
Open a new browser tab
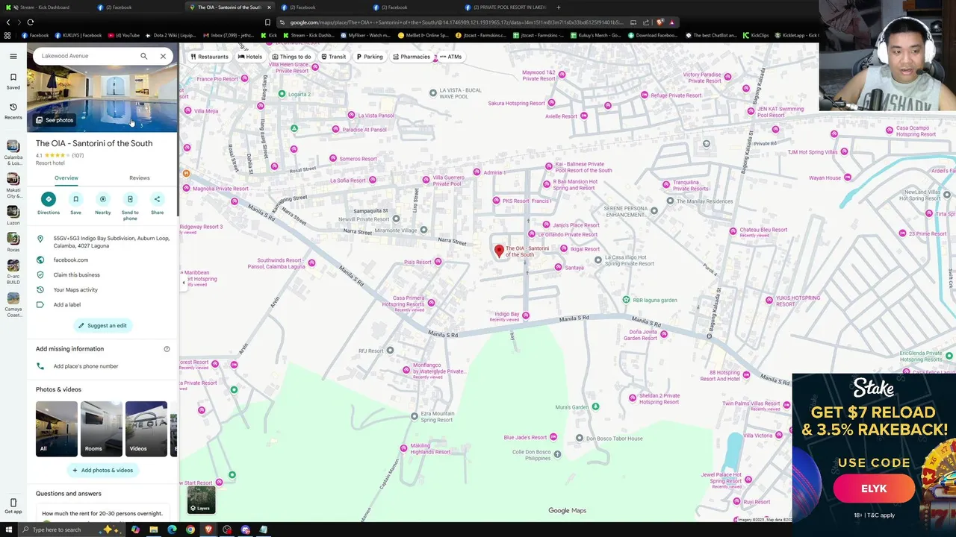tap(559, 7)
